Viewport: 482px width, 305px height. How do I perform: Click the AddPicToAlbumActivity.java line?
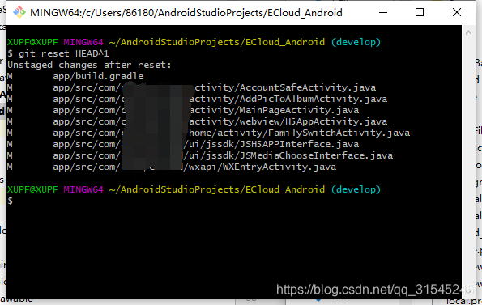click(198, 99)
